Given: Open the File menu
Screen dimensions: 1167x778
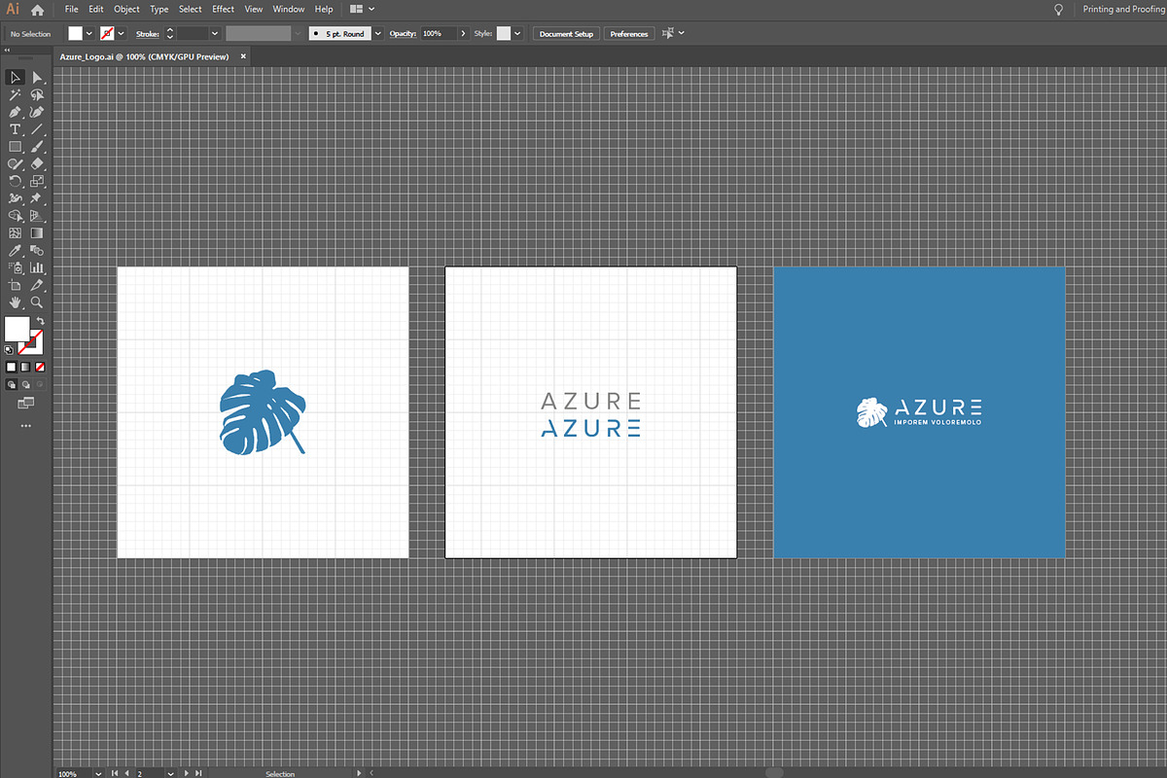Looking at the screenshot, I should tap(71, 9).
